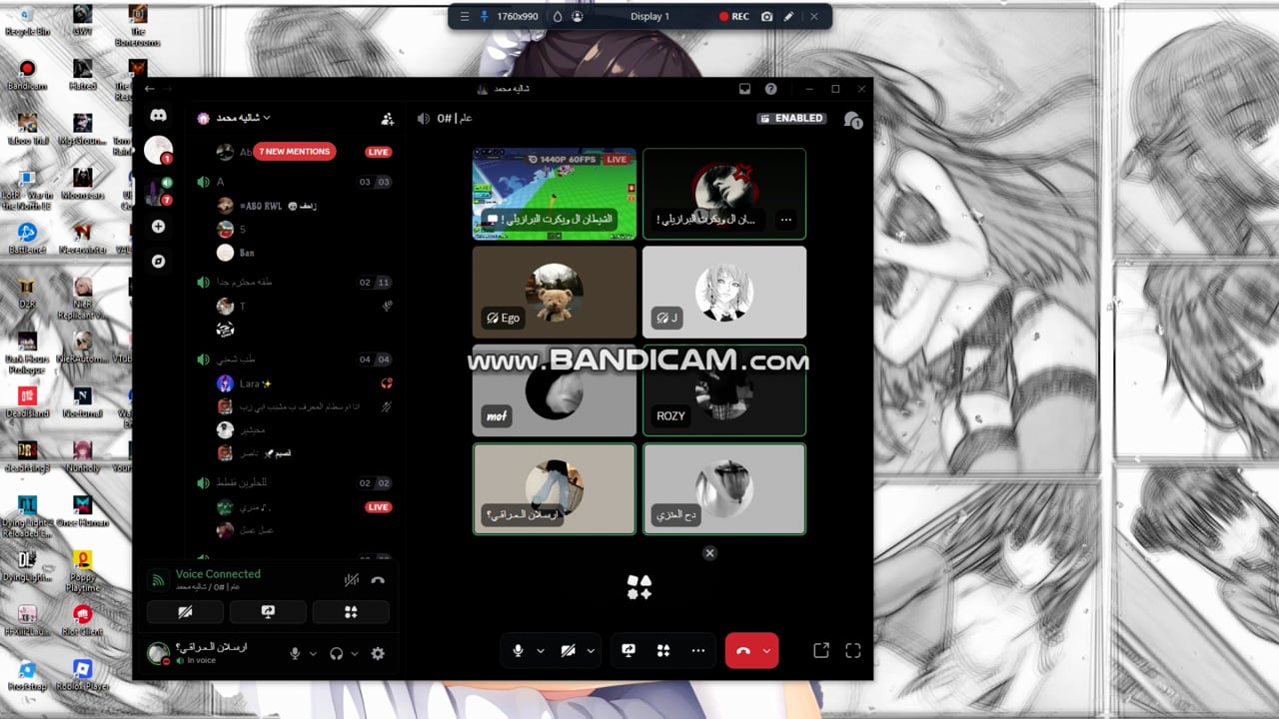The image size is (1279, 719).
Task: Select the Roblox Player desktop shortcut
Action: pos(83,675)
